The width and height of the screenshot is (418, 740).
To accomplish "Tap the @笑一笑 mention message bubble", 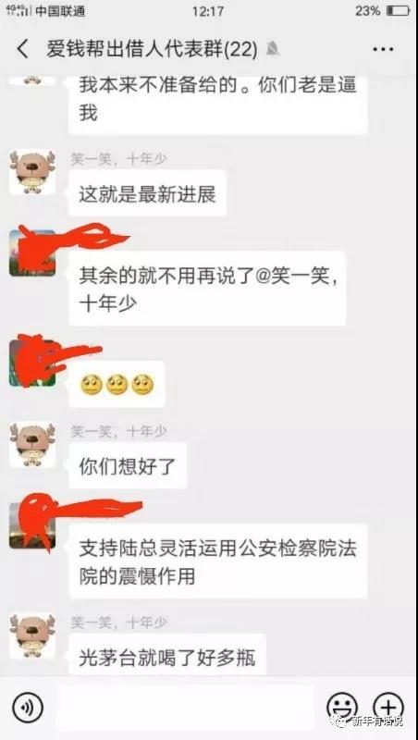I will (x=207, y=289).
